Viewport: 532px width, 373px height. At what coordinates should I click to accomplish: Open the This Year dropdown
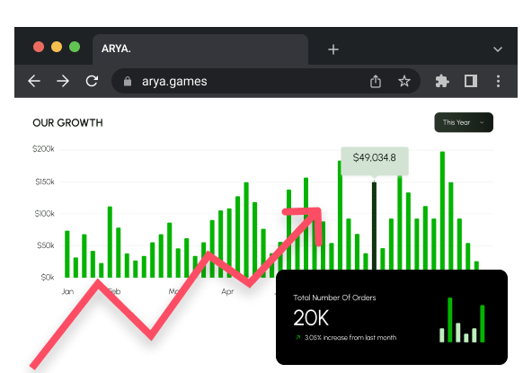(464, 122)
